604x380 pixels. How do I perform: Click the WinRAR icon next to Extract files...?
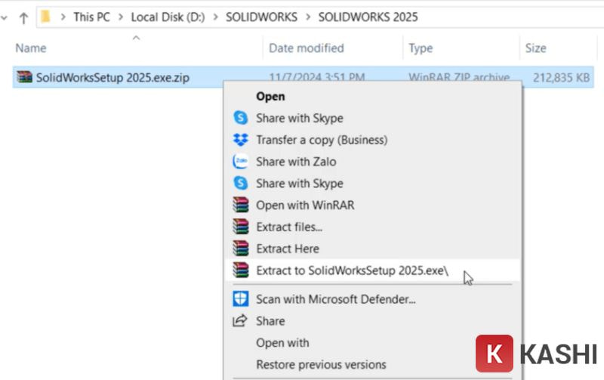click(241, 227)
